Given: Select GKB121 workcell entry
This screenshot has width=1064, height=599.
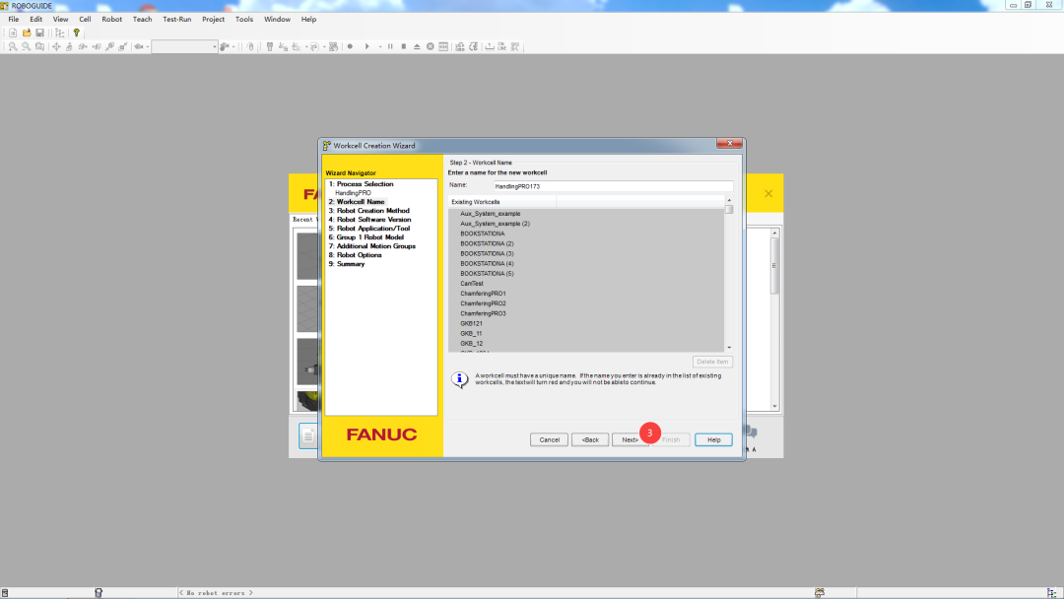Looking at the screenshot, I should click(472, 323).
